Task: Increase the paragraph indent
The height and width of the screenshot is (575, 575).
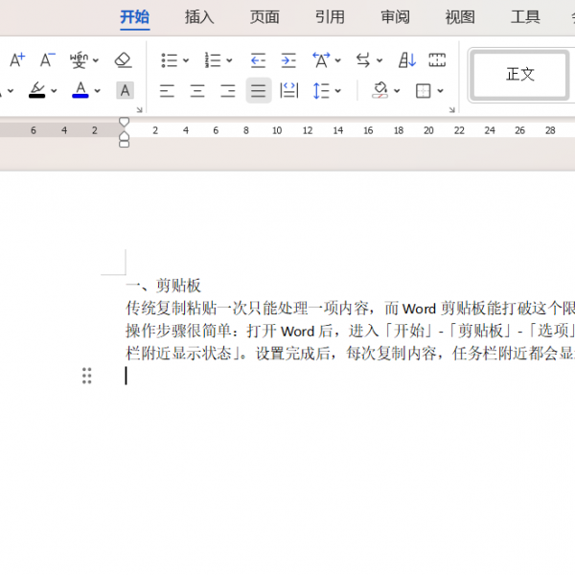Action: (x=288, y=60)
